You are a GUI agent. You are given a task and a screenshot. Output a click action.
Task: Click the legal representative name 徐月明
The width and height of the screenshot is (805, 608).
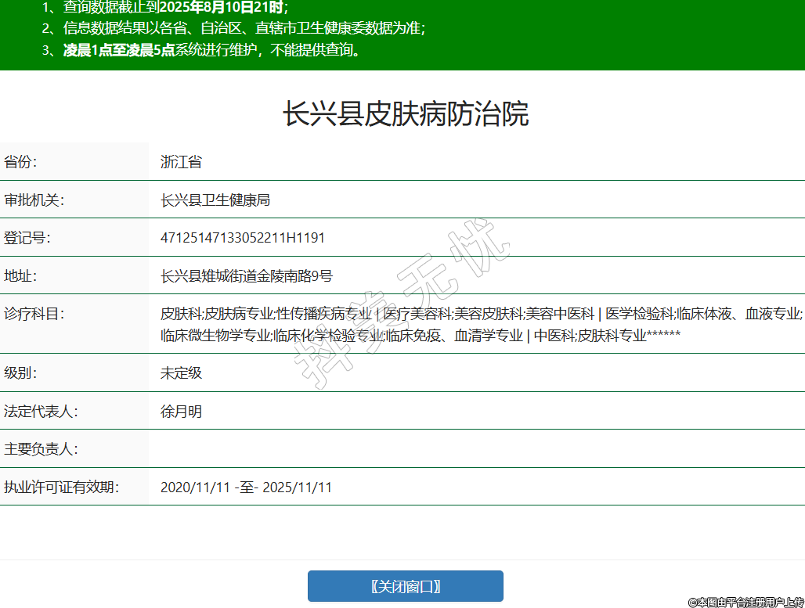click(181, 411)
